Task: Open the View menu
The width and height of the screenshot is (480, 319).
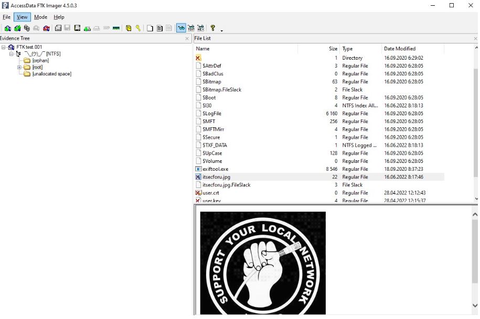Action: 22,17
